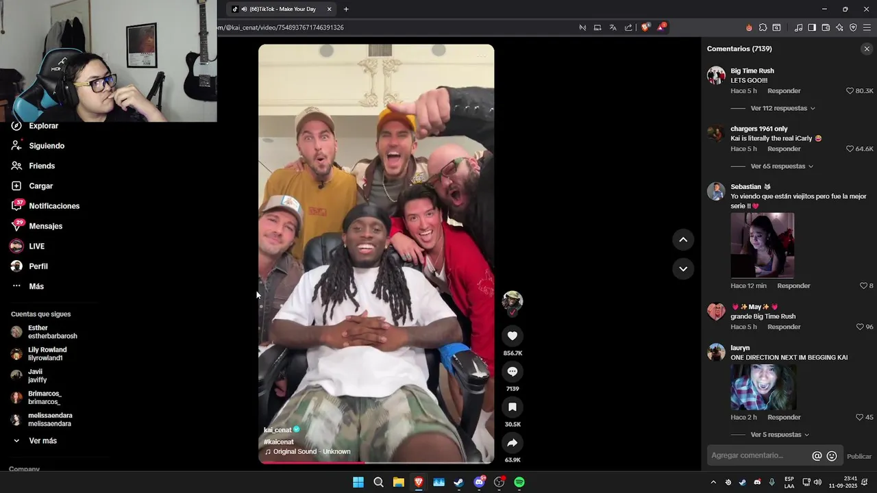Image resolution: width=877 pixels, height=493 pixels.
Task: Reply to Sebastian's comment
Action: (x=793, y=286)
